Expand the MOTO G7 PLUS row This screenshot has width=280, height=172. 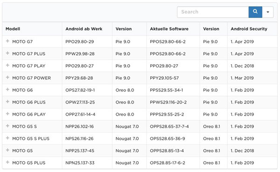click(7, 53)
